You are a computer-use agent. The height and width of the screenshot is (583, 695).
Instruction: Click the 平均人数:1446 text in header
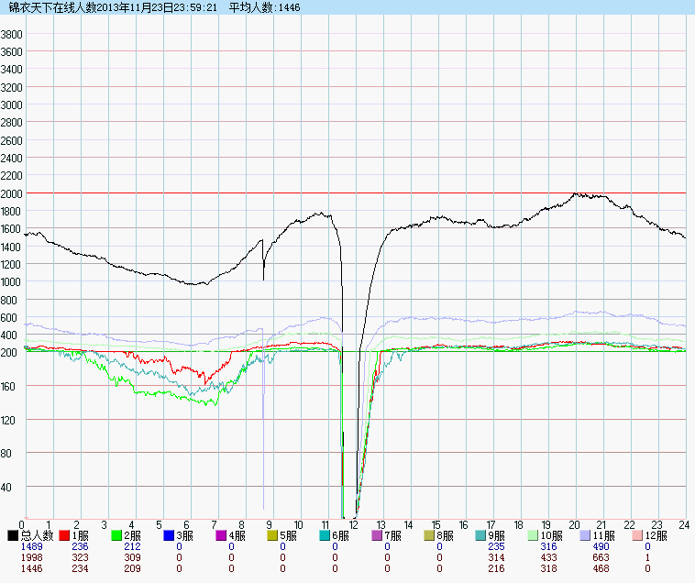pos(265,7)
